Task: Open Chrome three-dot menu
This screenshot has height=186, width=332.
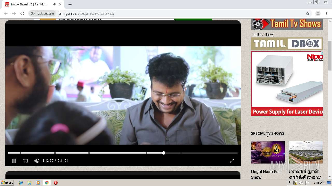Action: point(326,13)
